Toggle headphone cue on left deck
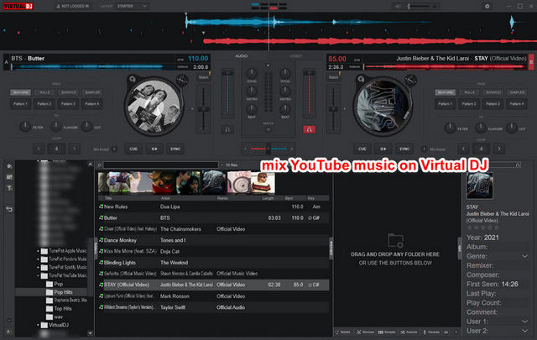The image size is (537, 340). [x=227, y=130]
